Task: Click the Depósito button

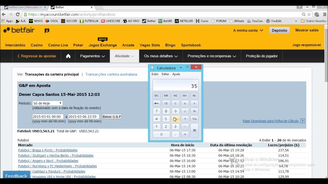Action: [279, 30]
